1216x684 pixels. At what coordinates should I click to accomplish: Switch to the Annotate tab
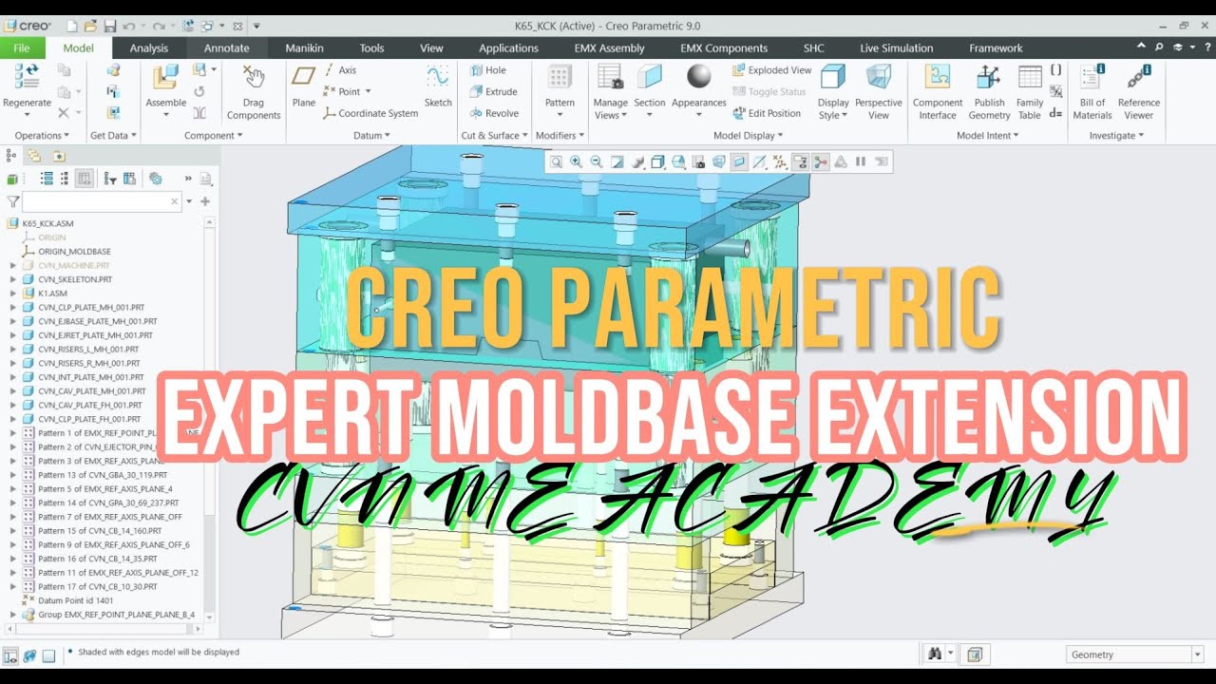pos(227,48)
